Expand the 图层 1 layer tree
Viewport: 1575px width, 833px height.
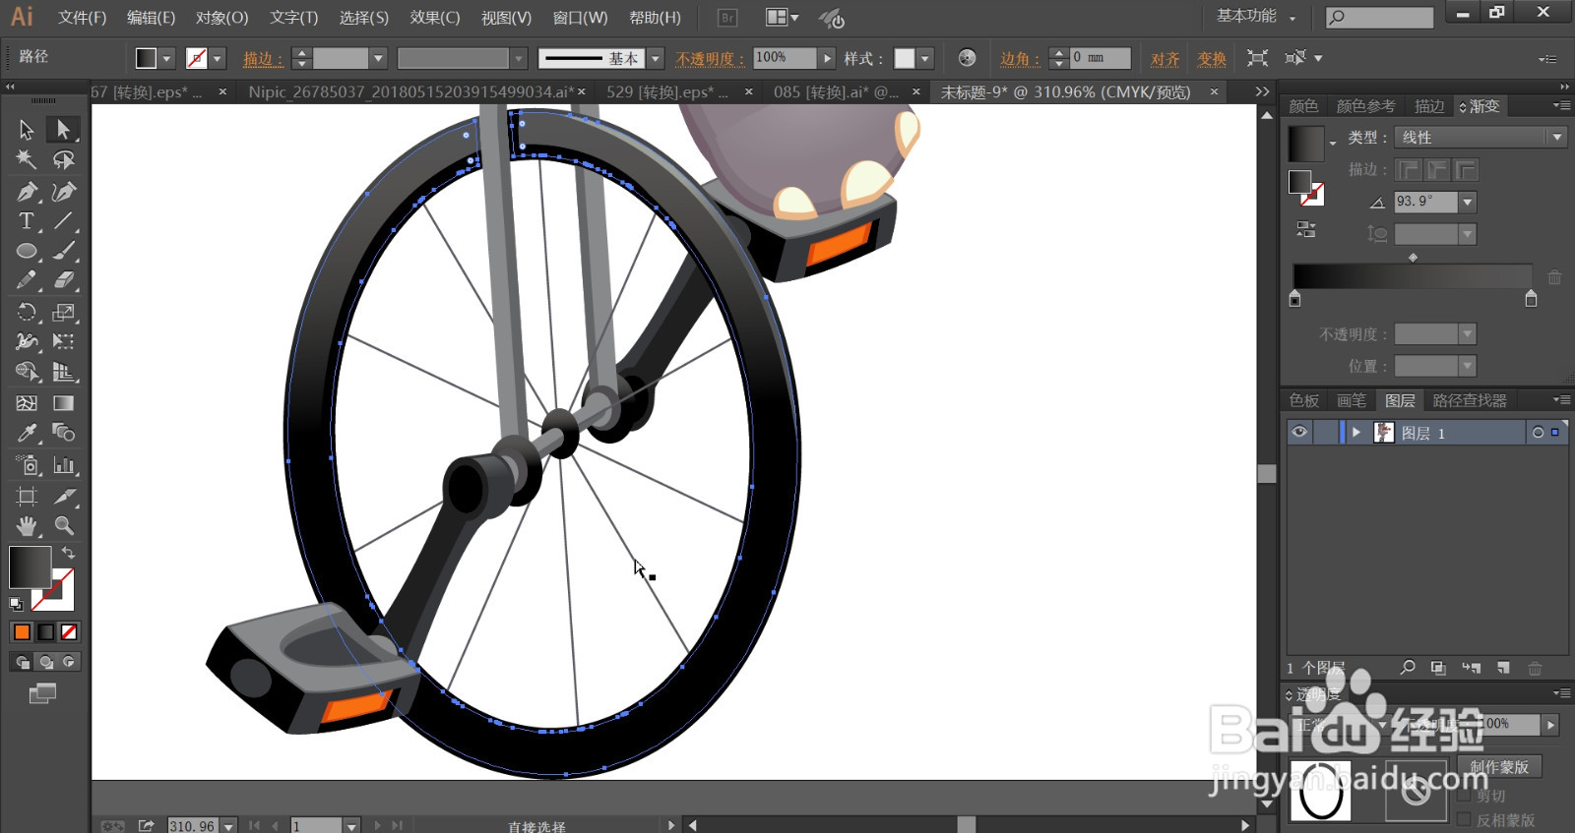coord(1355,433)
